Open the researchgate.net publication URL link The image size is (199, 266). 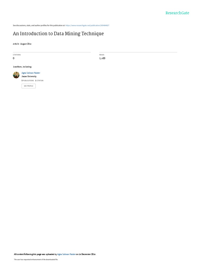(x=87, y=25)
